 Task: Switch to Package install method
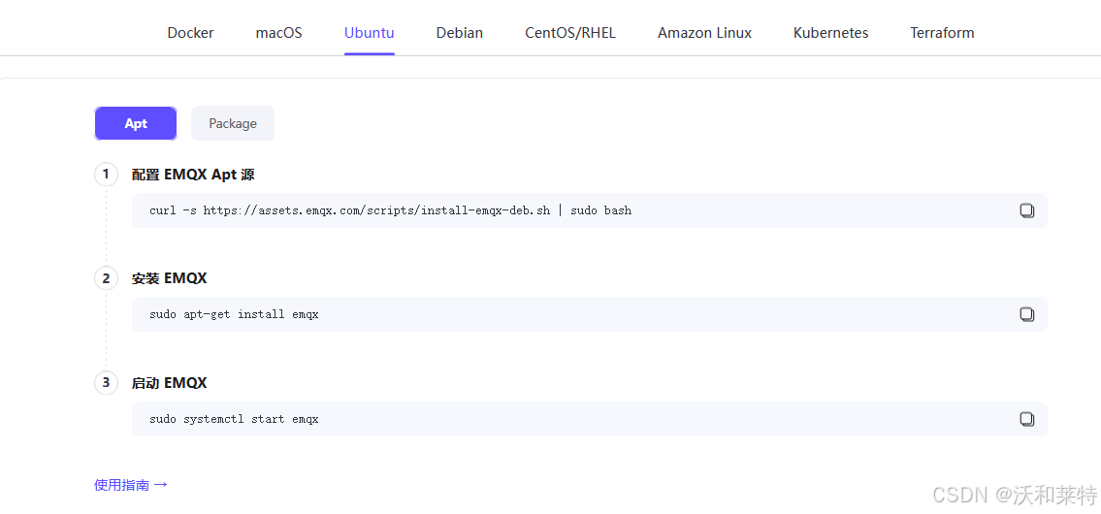pos(233,123)
